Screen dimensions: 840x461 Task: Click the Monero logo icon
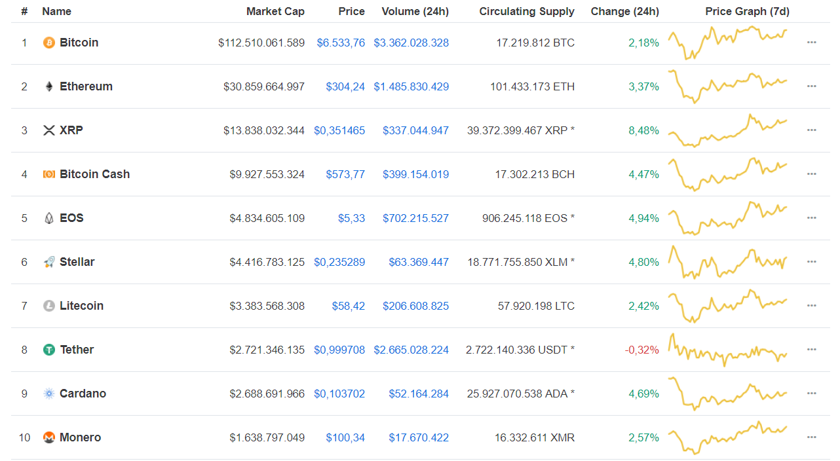pyautogui.click(x=48, y=437)
